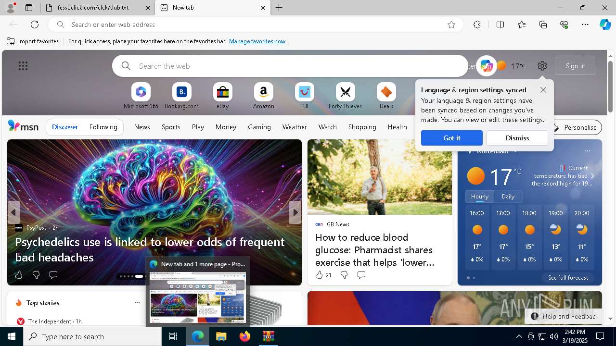Click the Dismiss button
The image size is (616, 346).
[517, 138]
